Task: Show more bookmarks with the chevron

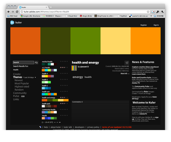Action: (151, 16)
